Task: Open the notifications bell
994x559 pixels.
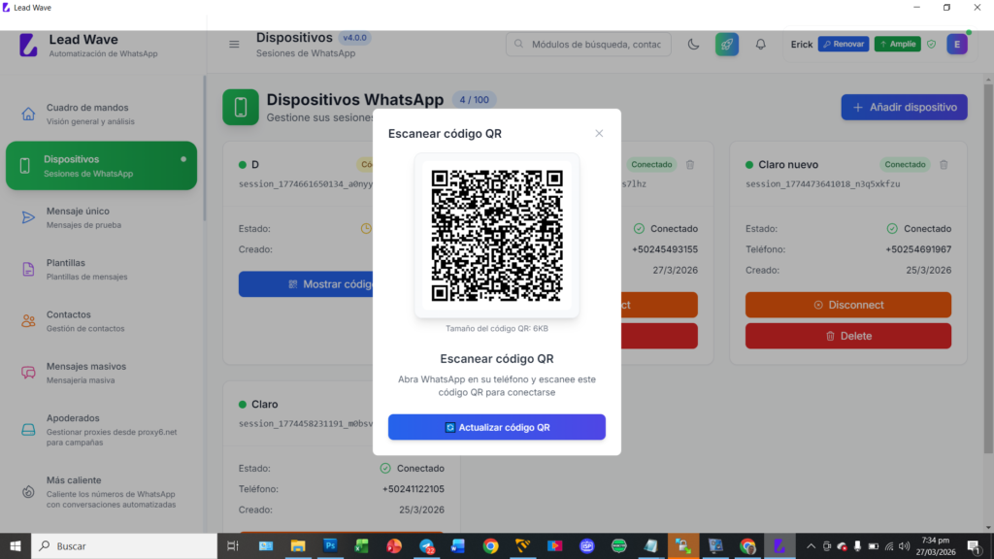Action: click(x=760, y=45)
